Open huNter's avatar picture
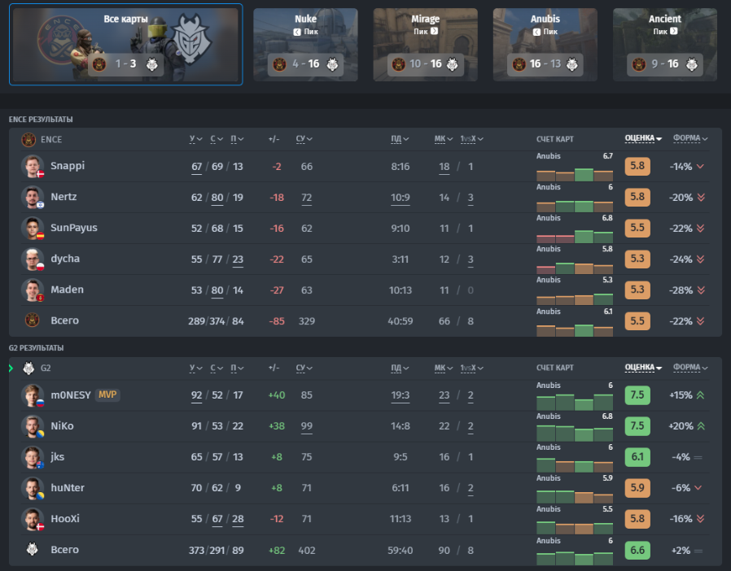Viewport: 731px width, 571px height. tap(33, 488)
